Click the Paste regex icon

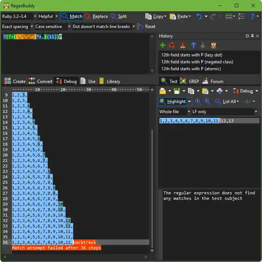[x=173, y=16]
